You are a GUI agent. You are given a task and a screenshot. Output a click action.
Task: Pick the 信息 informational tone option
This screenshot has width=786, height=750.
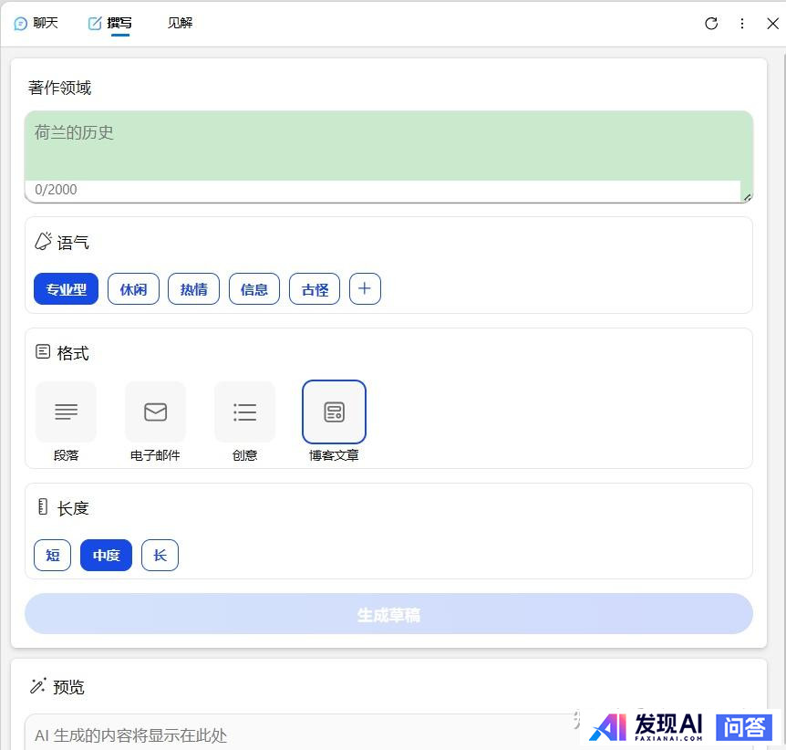(254, 289)
